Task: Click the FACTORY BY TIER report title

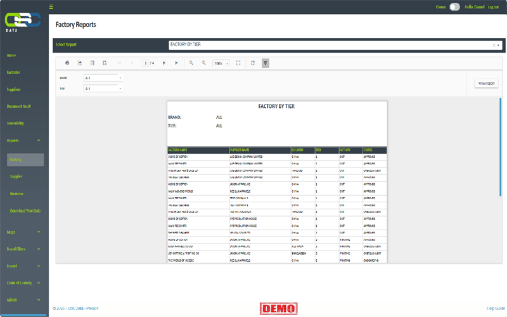Action: click(276, 107)
